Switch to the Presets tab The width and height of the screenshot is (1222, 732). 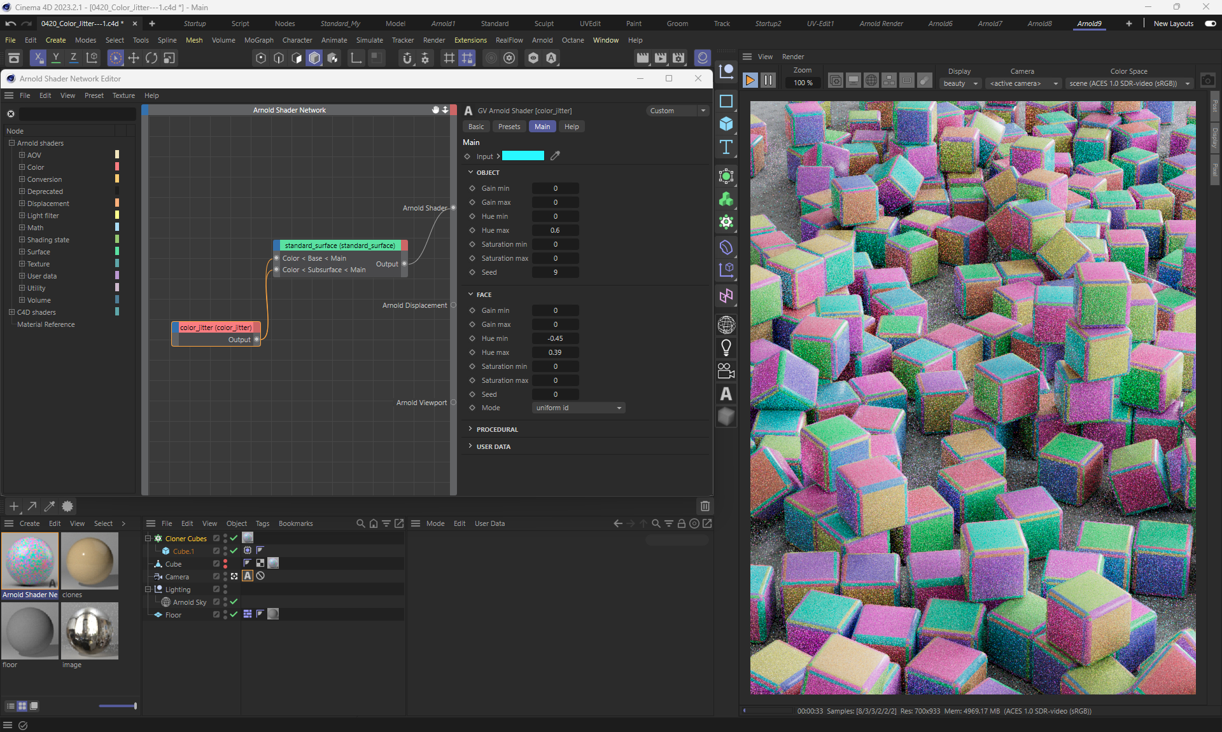coord(509,127)
